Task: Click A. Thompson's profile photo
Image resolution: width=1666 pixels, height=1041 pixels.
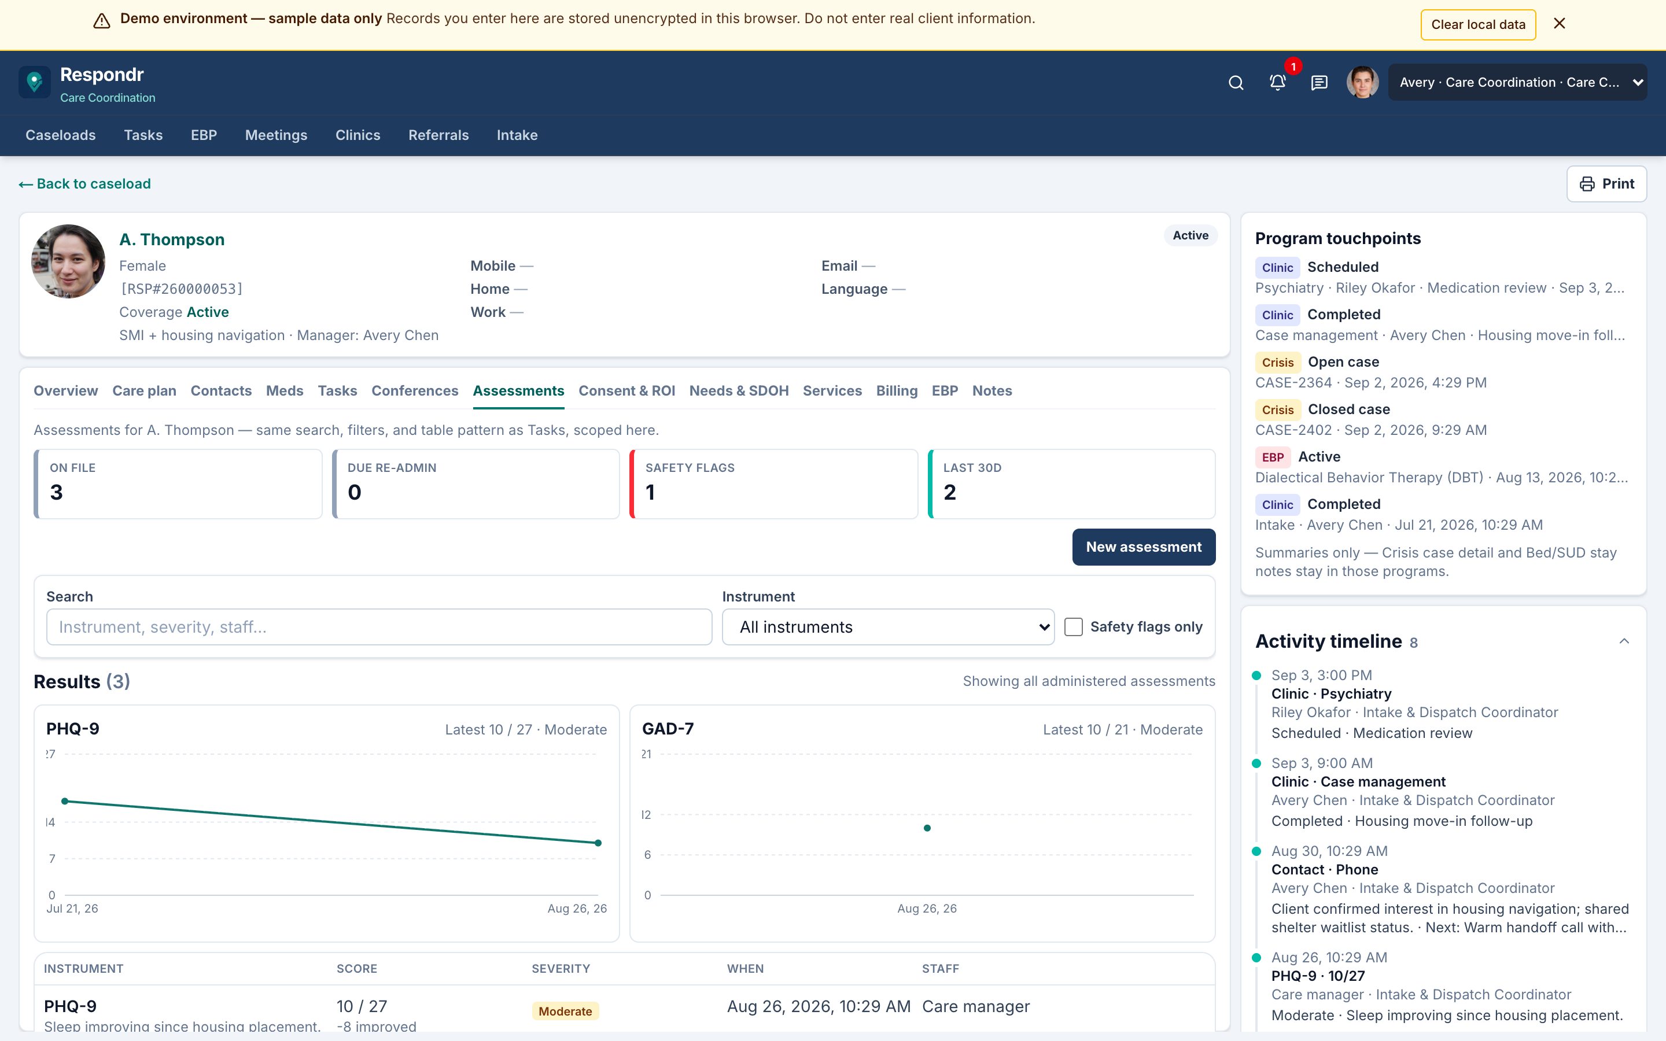Action: tap(68, 261)
